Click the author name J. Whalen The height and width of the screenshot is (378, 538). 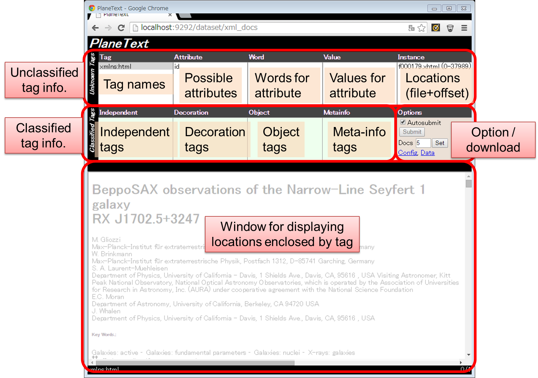(x=106, y=311)
